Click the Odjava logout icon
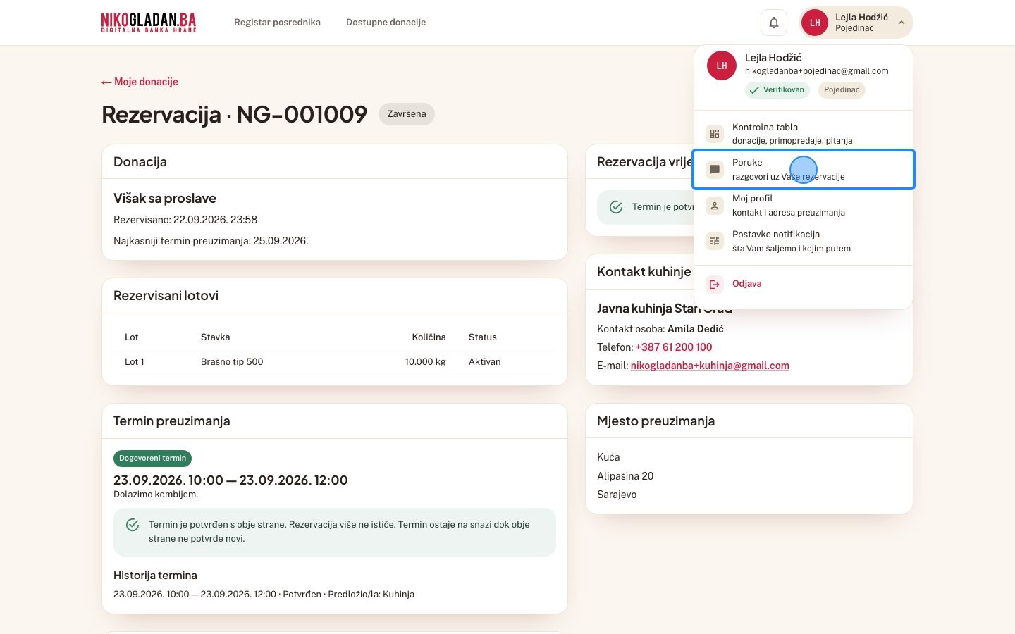Screen dimensions: 1015x634 tap(715, 284)
